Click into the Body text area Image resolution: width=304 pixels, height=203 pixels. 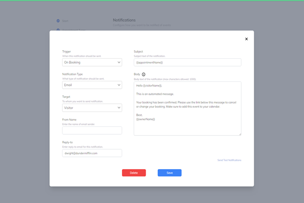pos(187,108)
